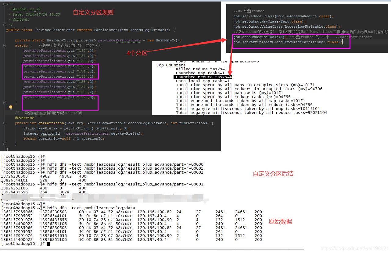This screenshot has width=391, height=254.
Task: Click the job.setOutputKeyClass(Text.class) line
Action: [x=270, y=21]
